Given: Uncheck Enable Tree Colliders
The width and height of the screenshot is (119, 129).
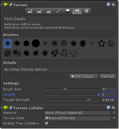Looking at the screenshot, I should 46,123.
